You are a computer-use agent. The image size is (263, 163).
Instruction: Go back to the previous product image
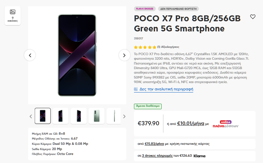point(30,55)
